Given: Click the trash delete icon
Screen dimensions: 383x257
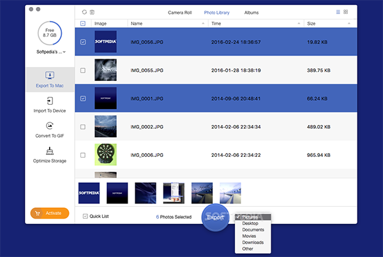Looking at the screenshot, I should coord(93,12).
